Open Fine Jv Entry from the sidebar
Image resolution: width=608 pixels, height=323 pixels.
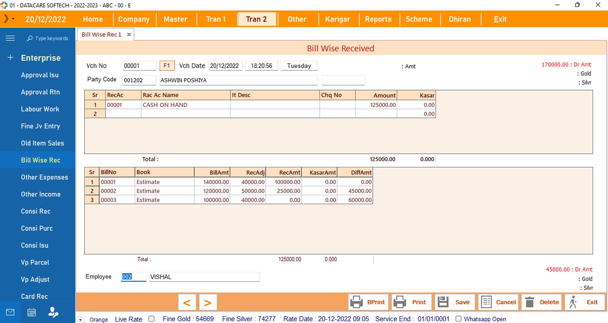38,126
